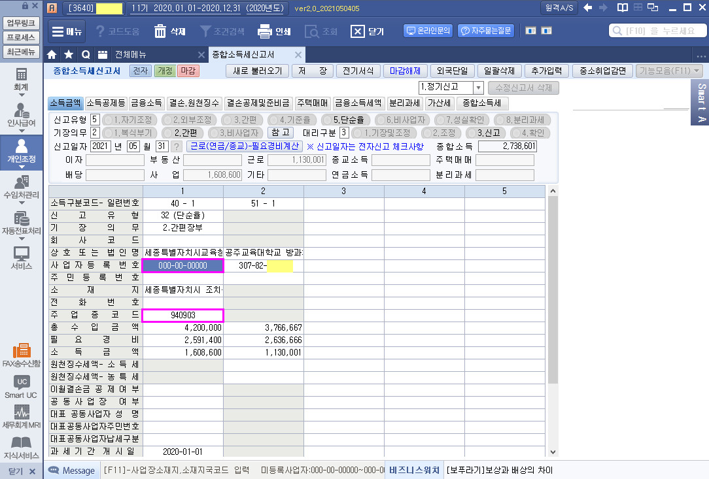
Task: Click 일괄삭제 button
Action: point(499,71)
